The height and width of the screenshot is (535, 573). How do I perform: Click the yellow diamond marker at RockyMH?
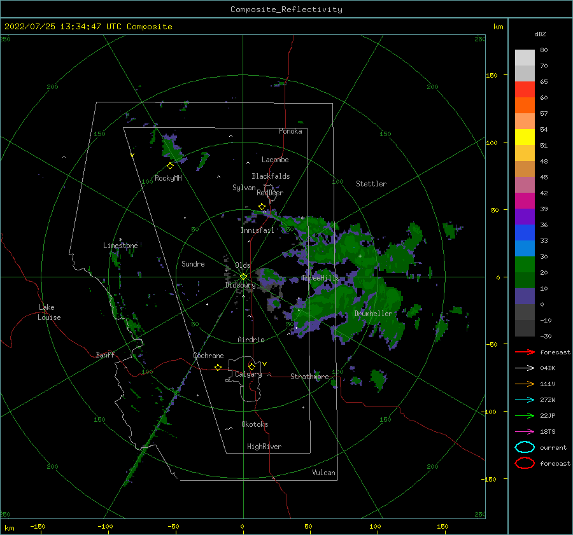(x=170, y=166)
